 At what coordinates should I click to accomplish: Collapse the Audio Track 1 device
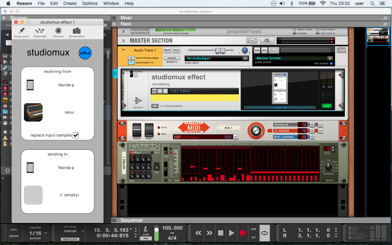click(124, 50)
